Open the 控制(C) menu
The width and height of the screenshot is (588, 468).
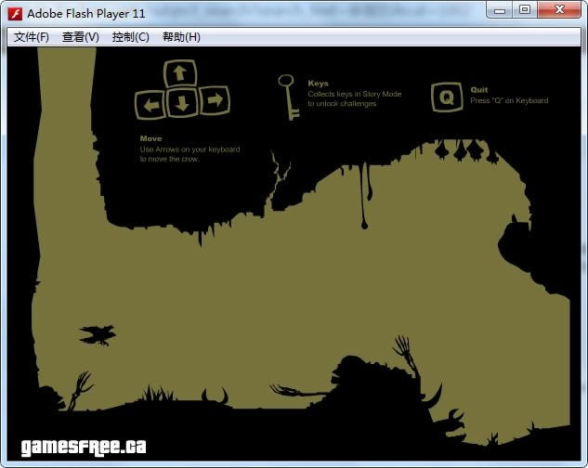[130, 37]
